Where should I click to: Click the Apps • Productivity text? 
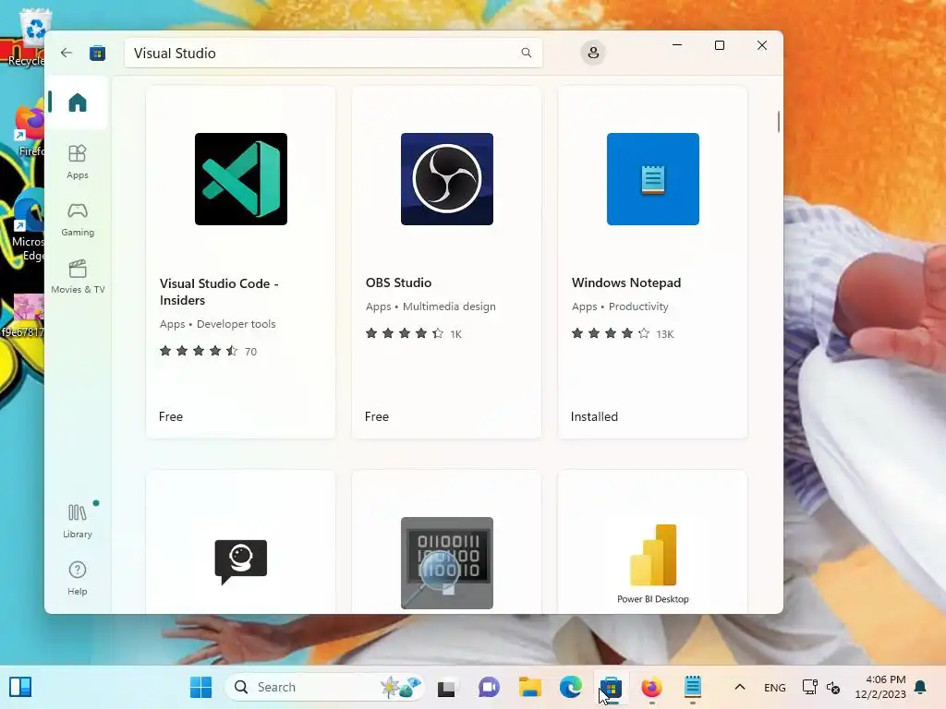(620, 306)
